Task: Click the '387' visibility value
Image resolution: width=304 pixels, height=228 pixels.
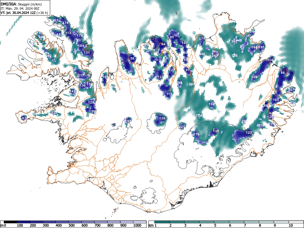Action: [234, 41]
